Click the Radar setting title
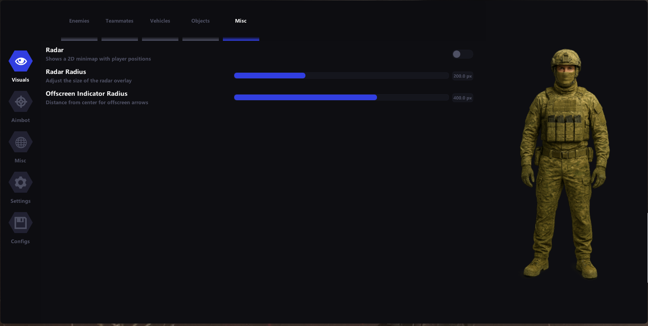The height and width of the screenshot is (326, 648). (x=55, y=50)
